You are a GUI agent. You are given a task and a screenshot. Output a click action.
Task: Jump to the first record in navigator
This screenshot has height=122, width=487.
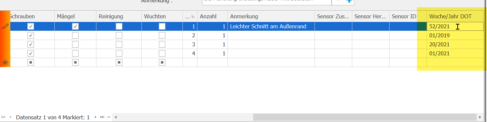tap(3, 117)
